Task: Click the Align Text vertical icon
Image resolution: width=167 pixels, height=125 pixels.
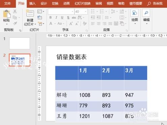Action: click(x=122, y=18)
